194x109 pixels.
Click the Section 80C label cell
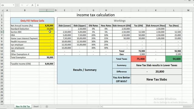(x=25, y=32)
